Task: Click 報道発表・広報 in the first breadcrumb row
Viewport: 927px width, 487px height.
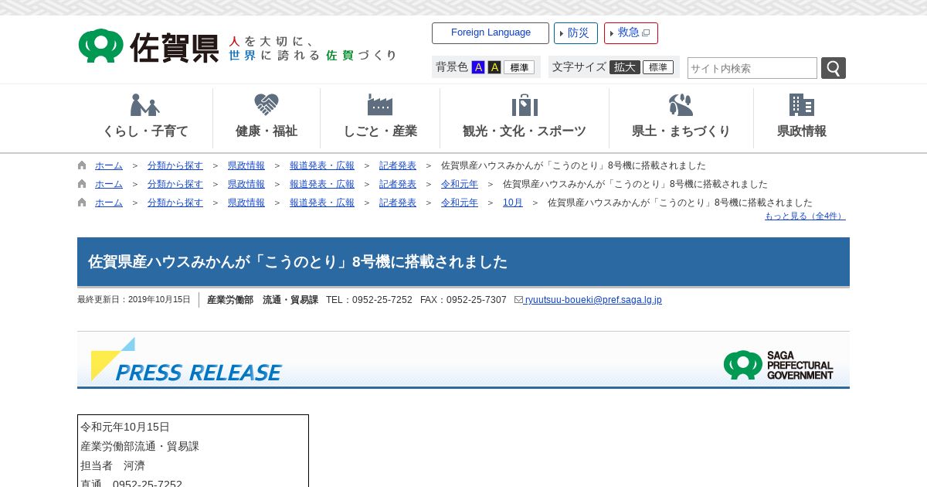Action: click(x=322, y=165)
